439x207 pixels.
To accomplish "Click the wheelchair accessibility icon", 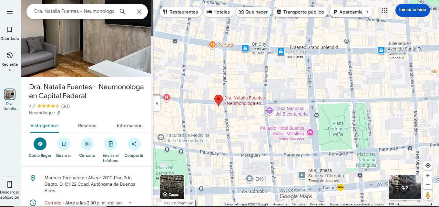I will click(x=59, y=113).
